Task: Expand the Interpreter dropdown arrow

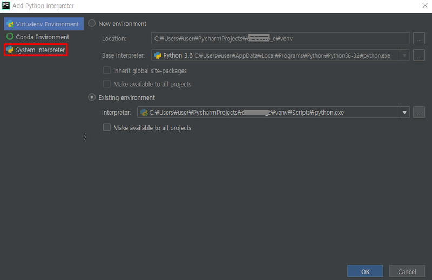Action: point(404,113)
